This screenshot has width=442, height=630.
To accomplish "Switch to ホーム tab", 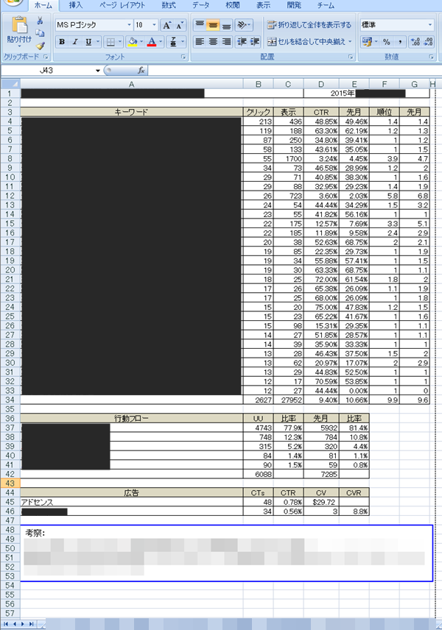I will pyautogui.click(x=43, y=6).
